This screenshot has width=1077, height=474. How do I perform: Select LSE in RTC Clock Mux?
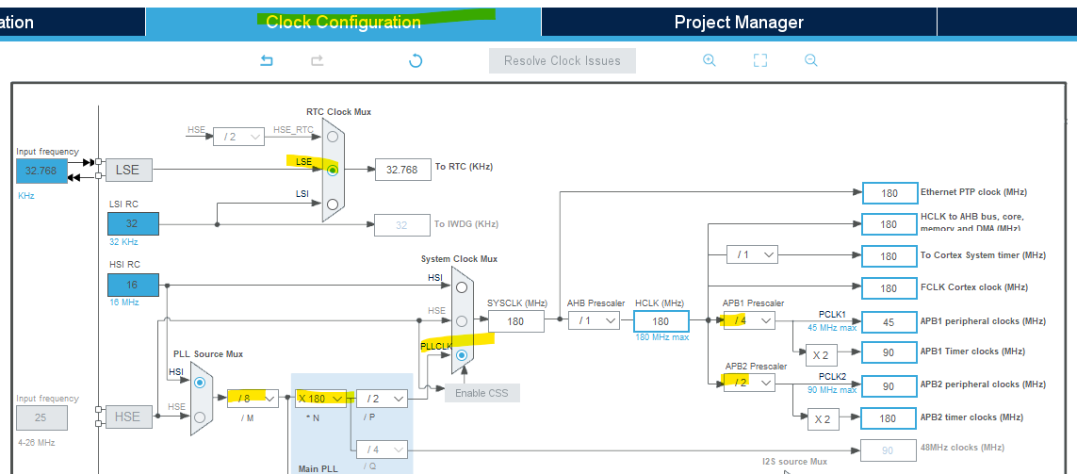pyautogui.click(x=334, y=170)
